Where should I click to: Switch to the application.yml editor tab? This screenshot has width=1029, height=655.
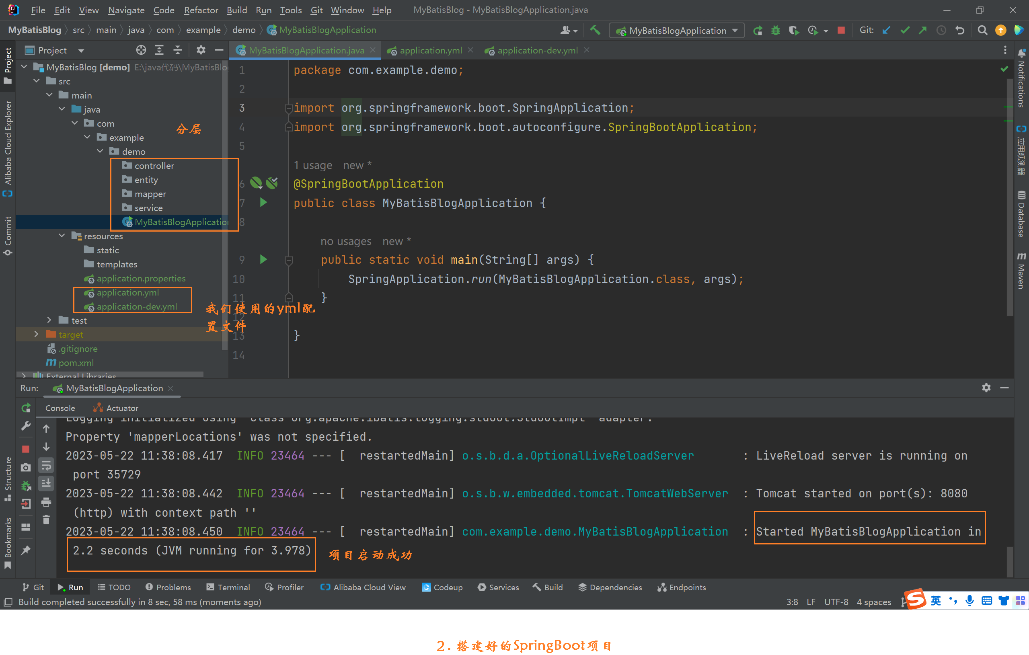click(x=430, y=50)
